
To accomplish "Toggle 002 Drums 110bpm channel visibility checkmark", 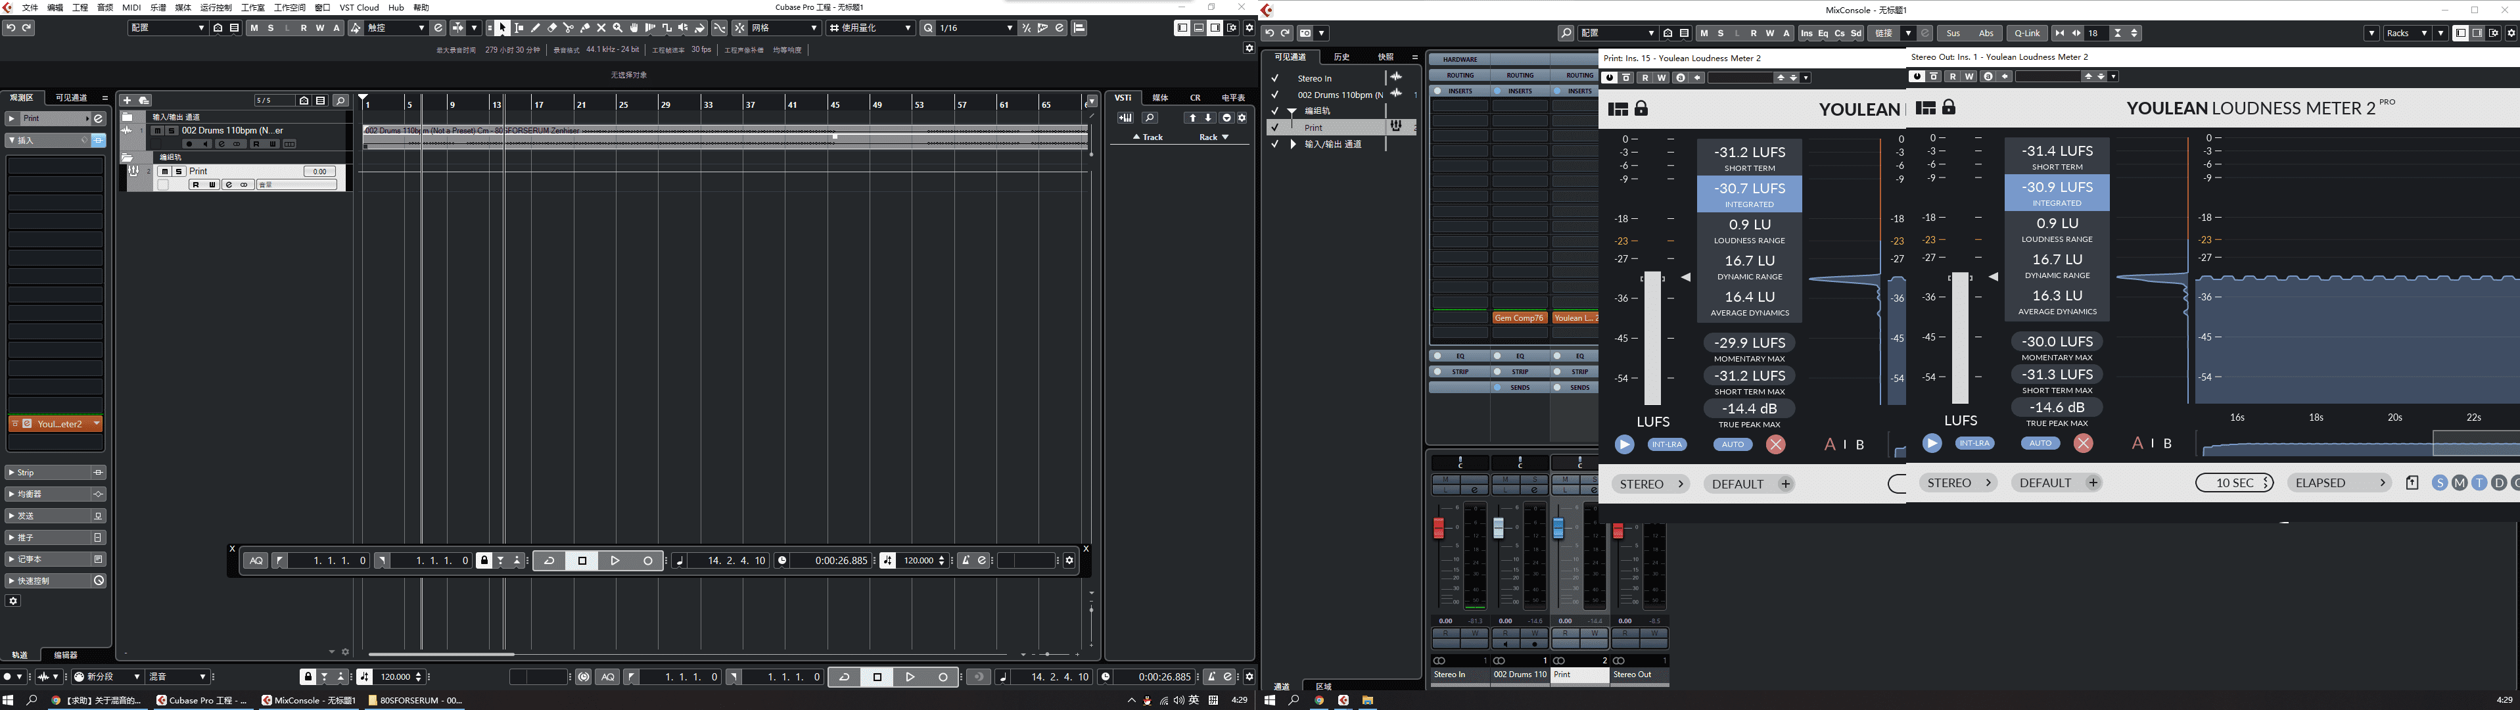I will tap(1274, 95).
